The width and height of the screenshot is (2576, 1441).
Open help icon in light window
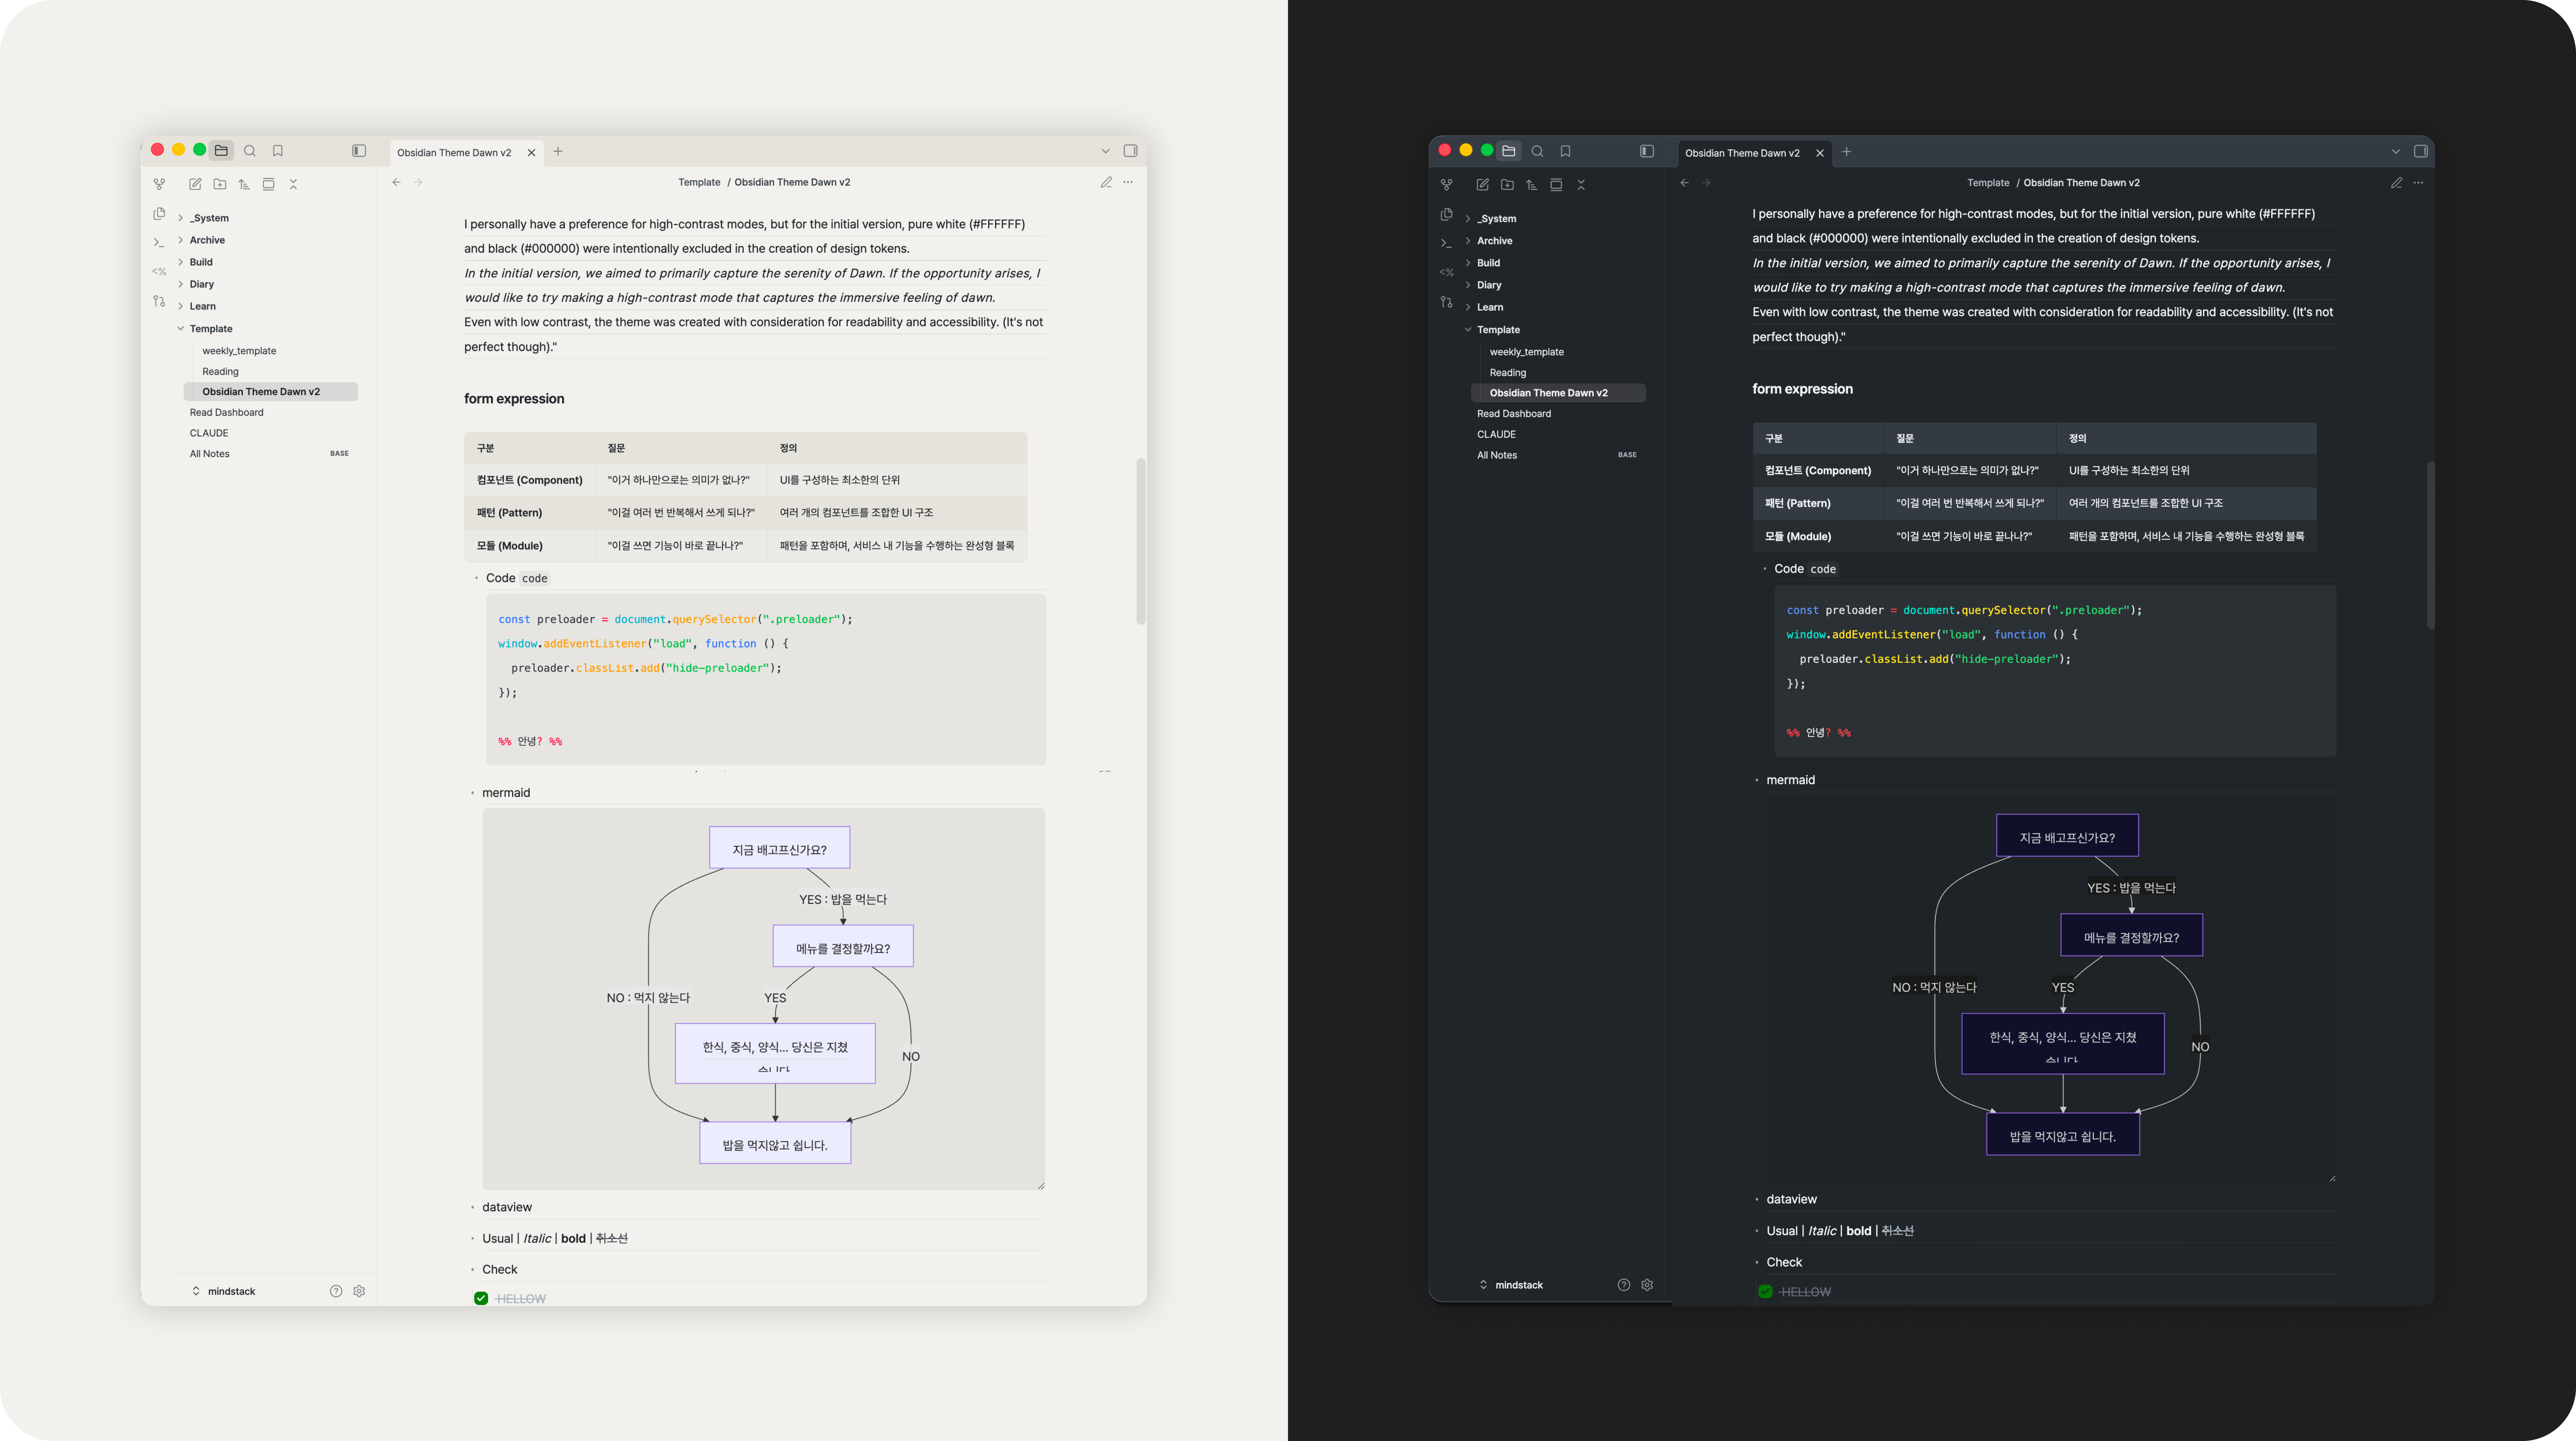[336, 1291]
